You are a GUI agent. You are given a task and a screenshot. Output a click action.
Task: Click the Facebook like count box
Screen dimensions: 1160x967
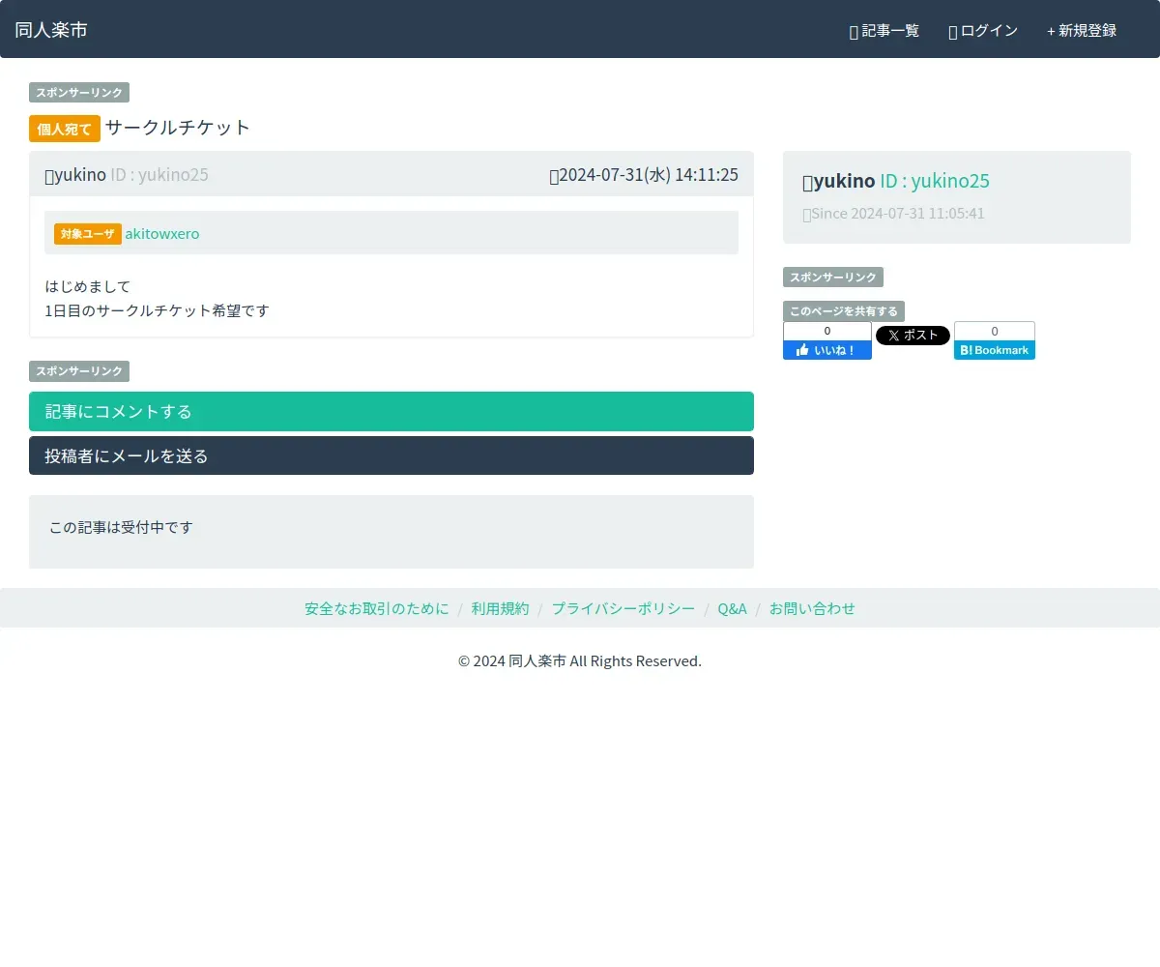pos(827,331)
